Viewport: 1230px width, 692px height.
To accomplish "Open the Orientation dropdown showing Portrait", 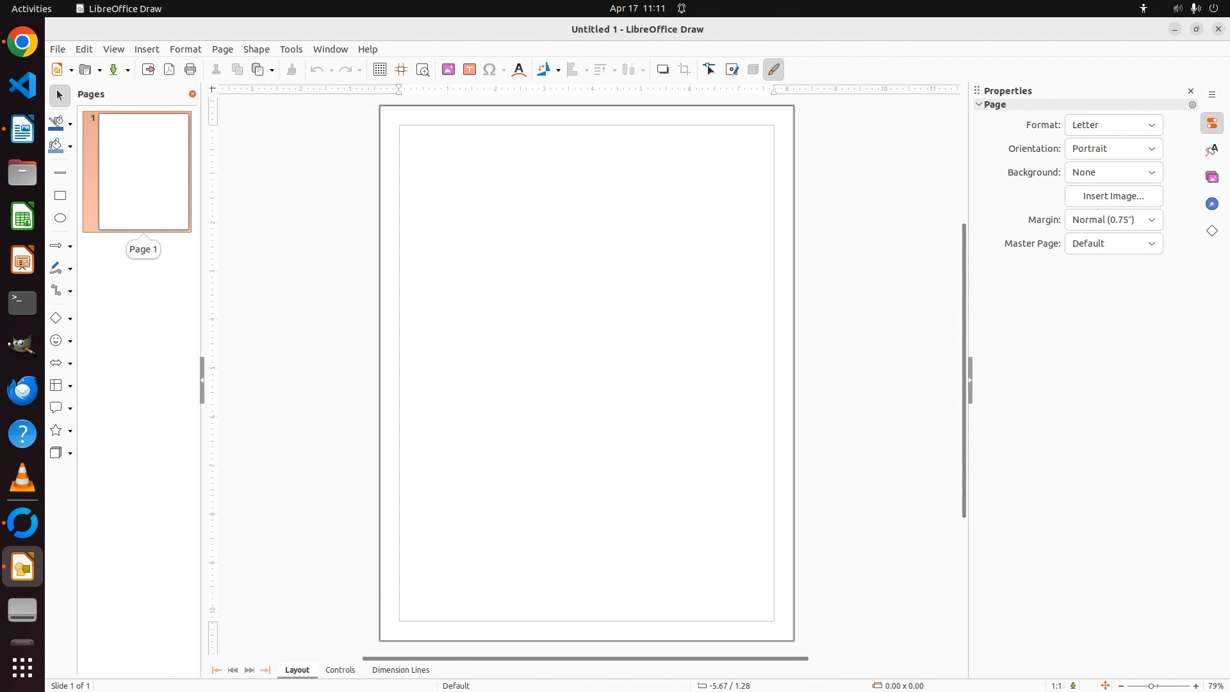I will 1113,149.
